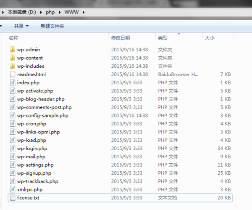Open the 共享 dropdown menu
This screenshot has height=210, width=252.
point(21,26)
